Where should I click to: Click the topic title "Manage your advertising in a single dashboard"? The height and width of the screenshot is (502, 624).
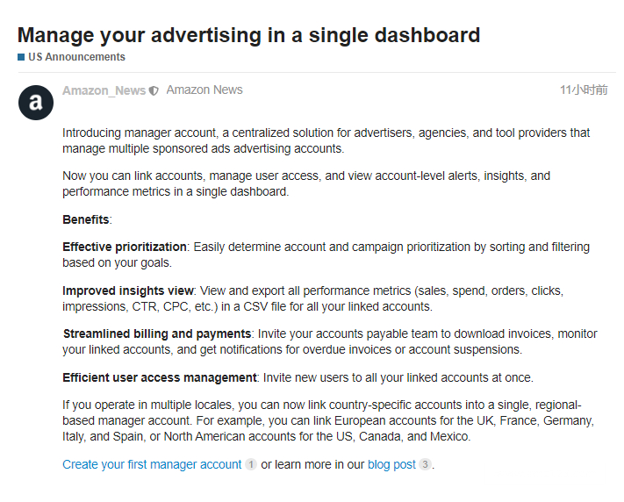pyautogui.click(x=248, y=35)
